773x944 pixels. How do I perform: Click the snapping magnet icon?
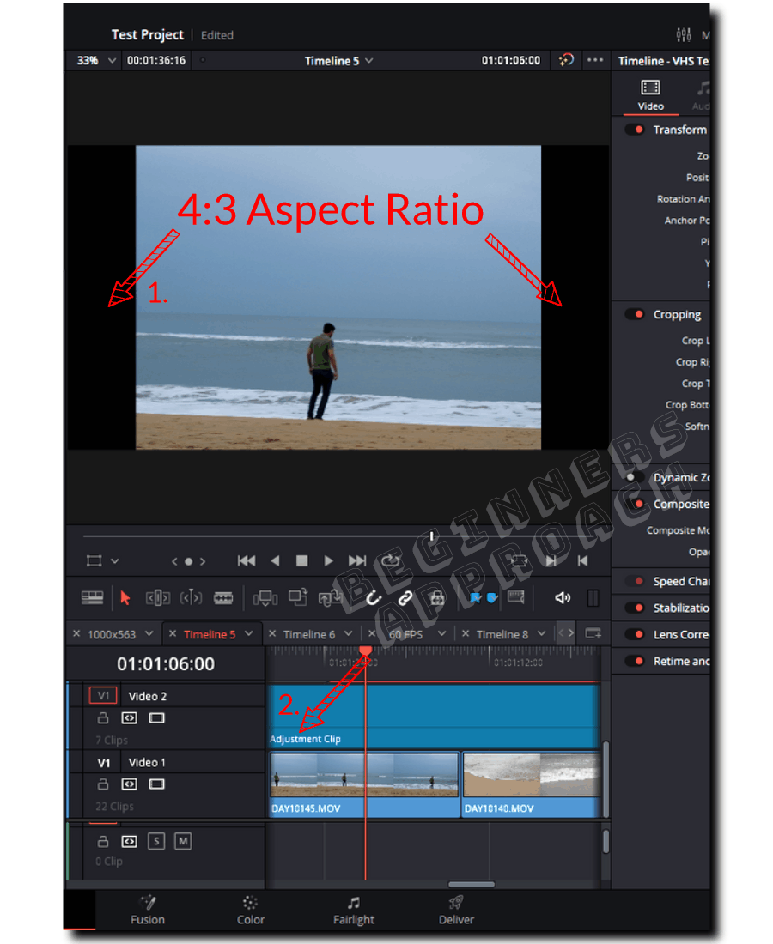tap(373, 598)
